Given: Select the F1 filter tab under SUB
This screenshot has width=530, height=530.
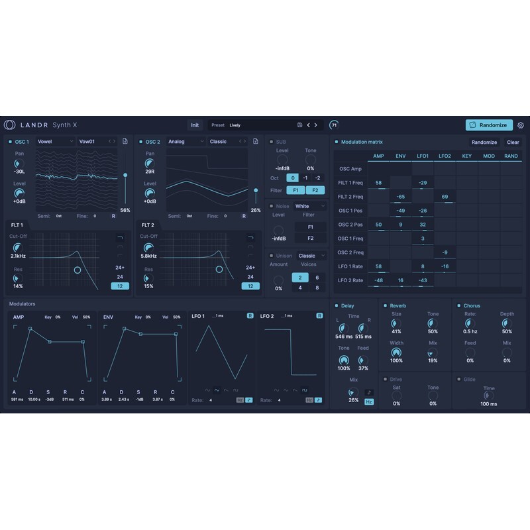Looking at the screenshot, I should pos(296,190).
